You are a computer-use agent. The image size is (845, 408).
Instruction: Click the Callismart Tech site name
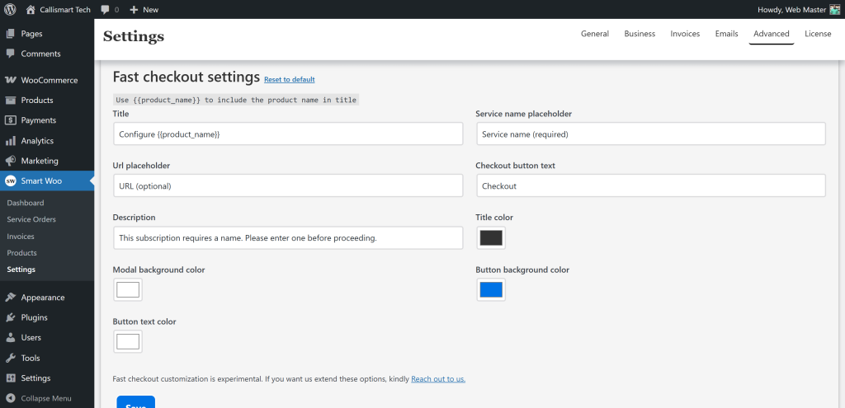[x=65, y=10]
